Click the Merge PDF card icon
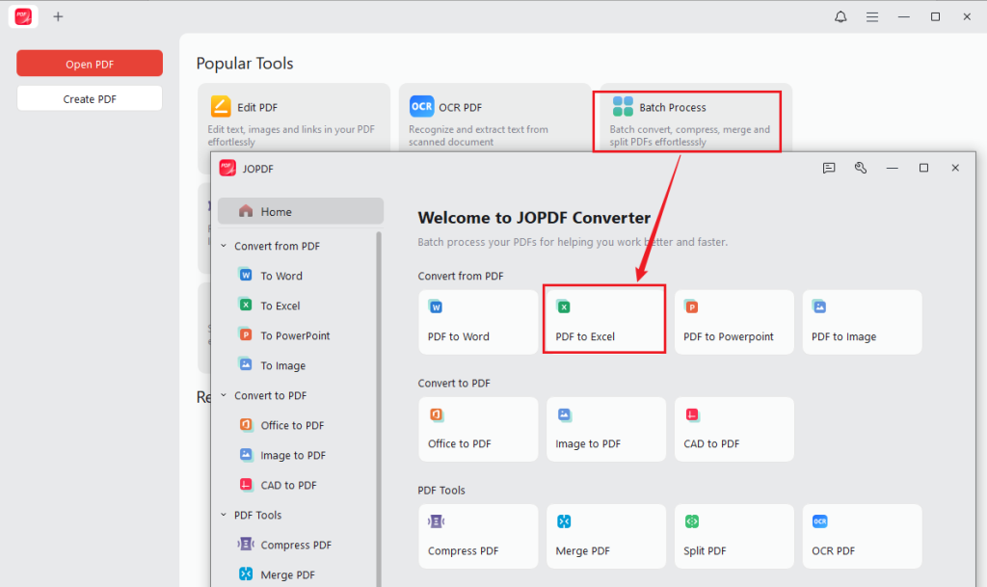 pos(564,521)
